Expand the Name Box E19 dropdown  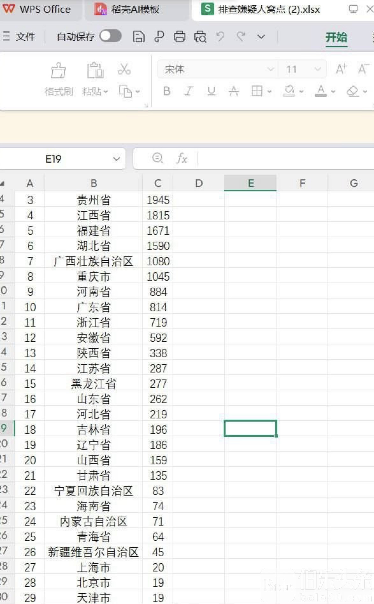click(x=117, y=159)
